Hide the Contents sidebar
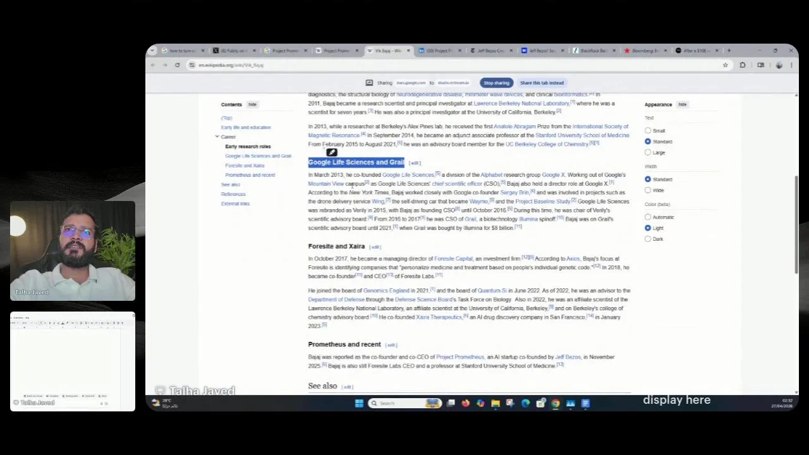Screen dimensions: 809x455 [252, 104]
